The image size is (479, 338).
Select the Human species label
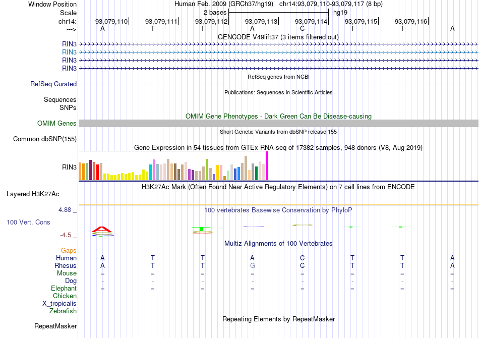click(66, 258)
